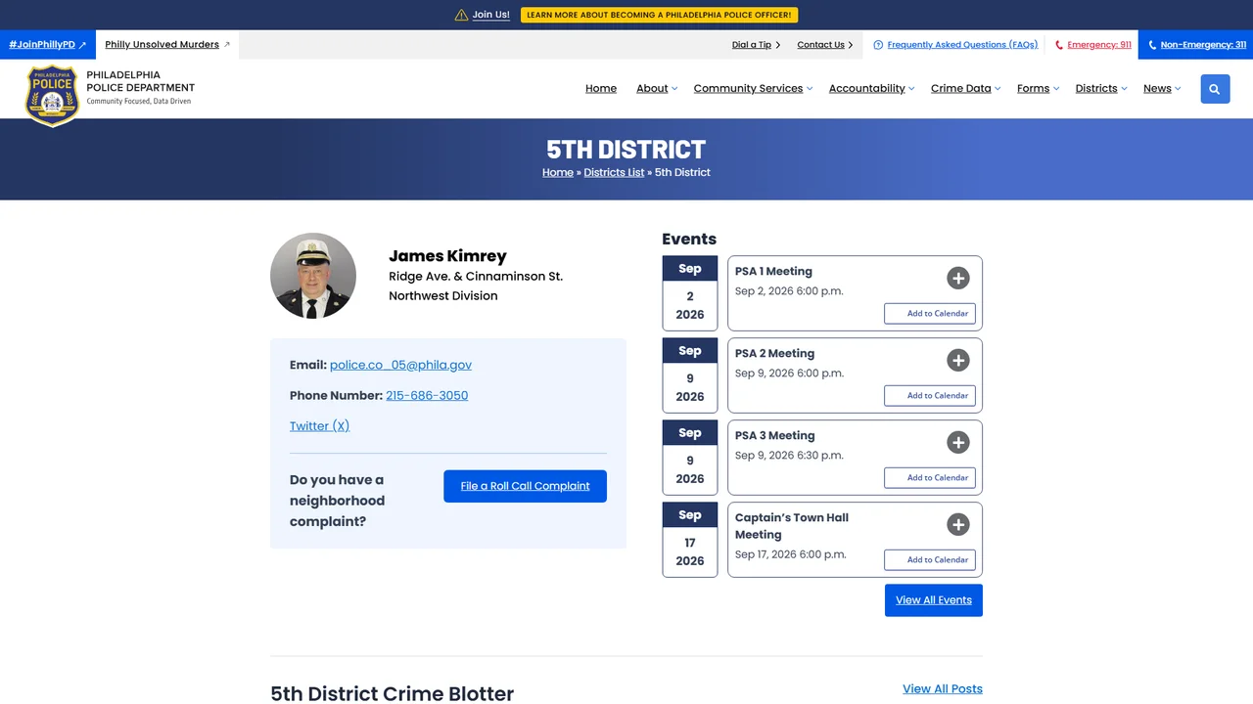Screen dimensions: 1253x704
Task: Expand the Forms menu
Action: click(x=1038, y=88)
